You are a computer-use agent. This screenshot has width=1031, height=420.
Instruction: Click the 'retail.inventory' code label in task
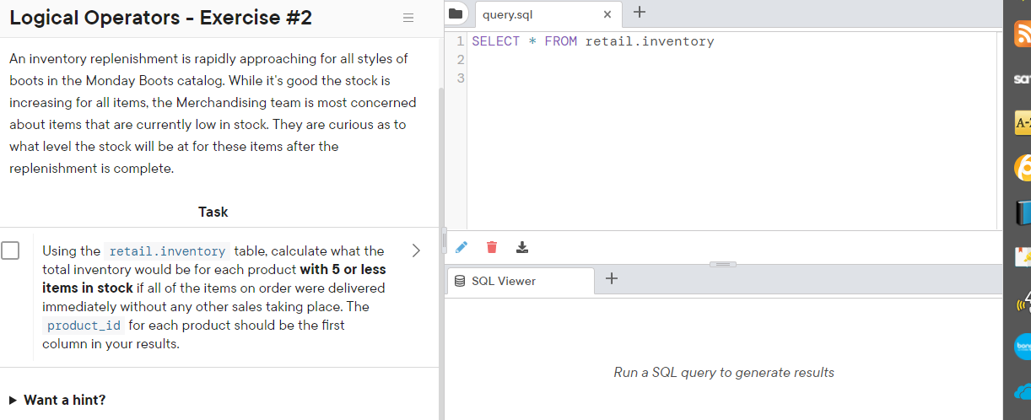[168, 251]
